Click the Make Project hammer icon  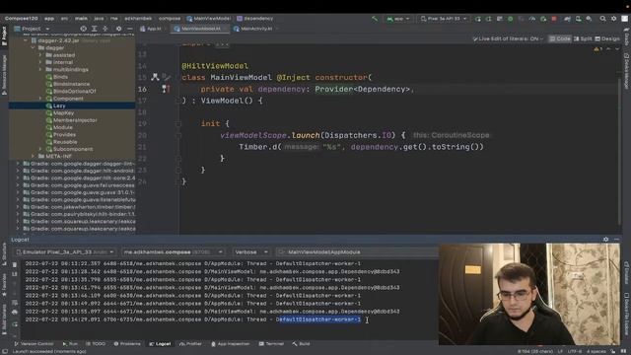[375, 19]
